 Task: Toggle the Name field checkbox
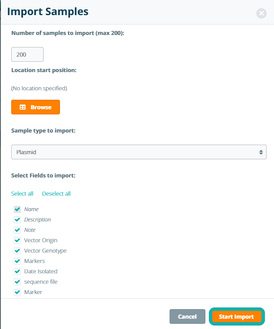tap(17, 209)
